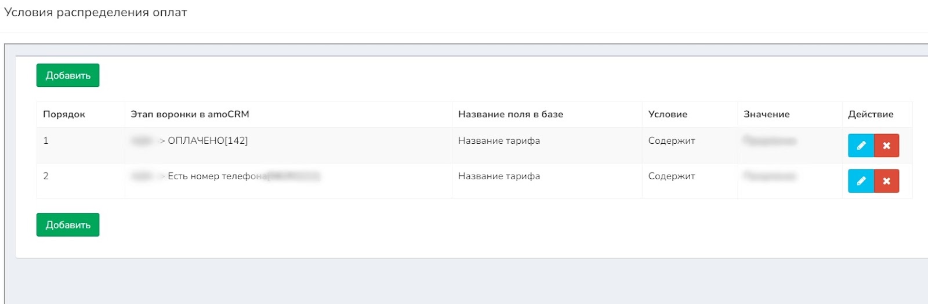Image resolution: width=928 pixels, height=304 pixels.
Task: Click Название тарифа in the first row
Action: point(499,141)
